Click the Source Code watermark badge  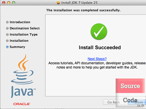[130, 93]
